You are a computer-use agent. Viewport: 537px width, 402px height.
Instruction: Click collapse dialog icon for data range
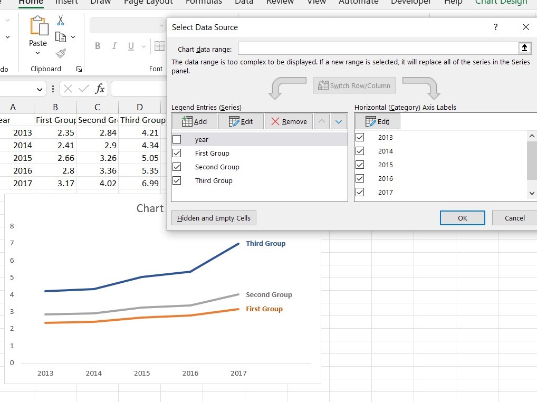[x=524, y=49]
